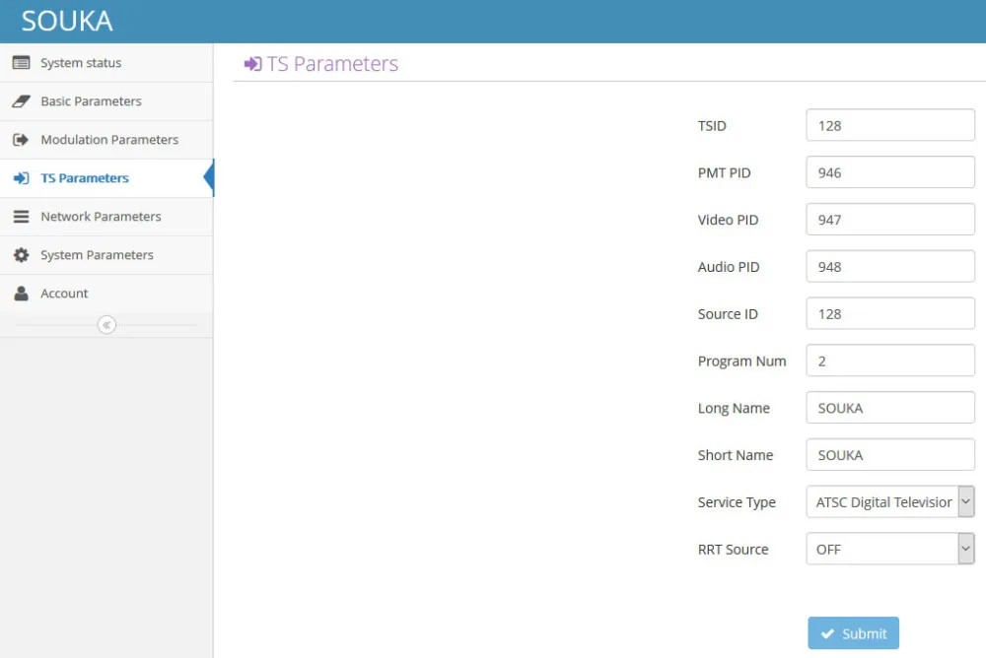Click the Service Type dropdown arrow

click(x=966, y=501)
